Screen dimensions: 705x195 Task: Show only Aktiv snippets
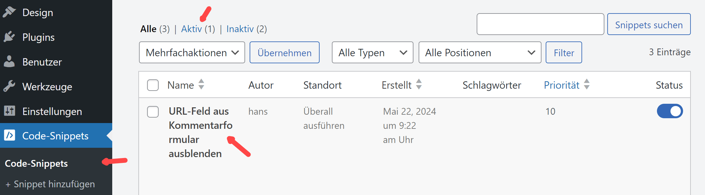click(x=191, y=29)
